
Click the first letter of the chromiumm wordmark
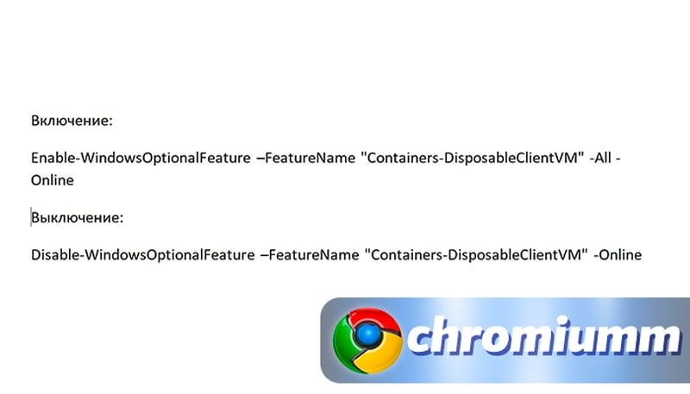(422, 341)
